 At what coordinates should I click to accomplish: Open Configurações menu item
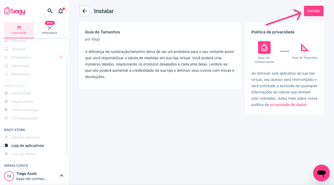point(24,118)
